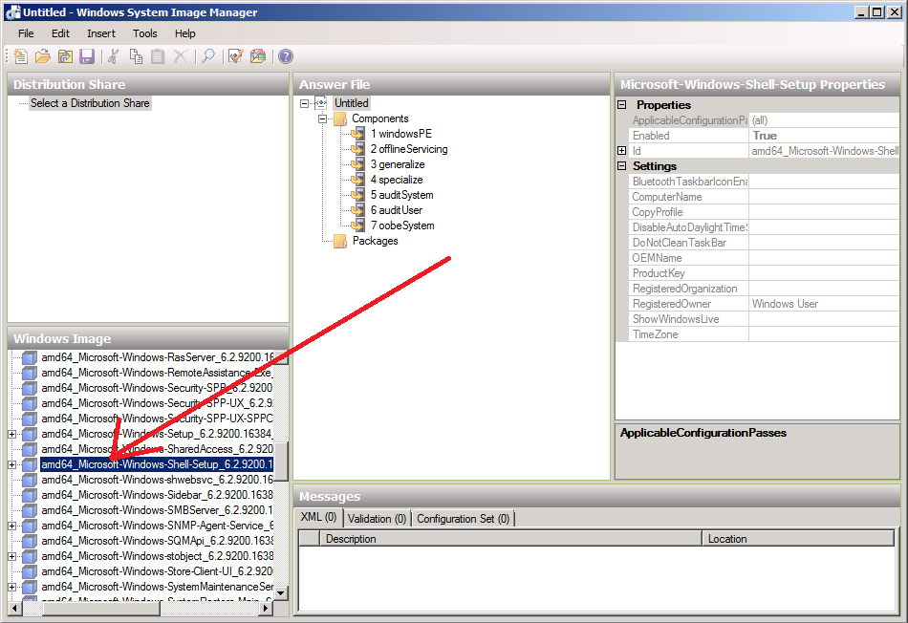Collapse the Settings section in the property grid
The height and width of the screenshot is (623, 908).
(622, 166)
